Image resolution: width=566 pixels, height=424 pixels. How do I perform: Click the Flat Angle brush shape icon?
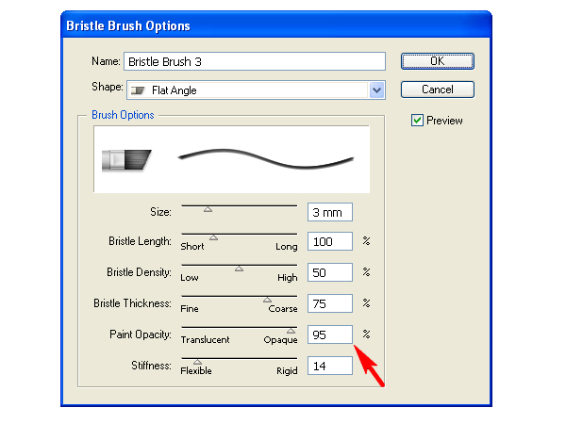(138, 90)
